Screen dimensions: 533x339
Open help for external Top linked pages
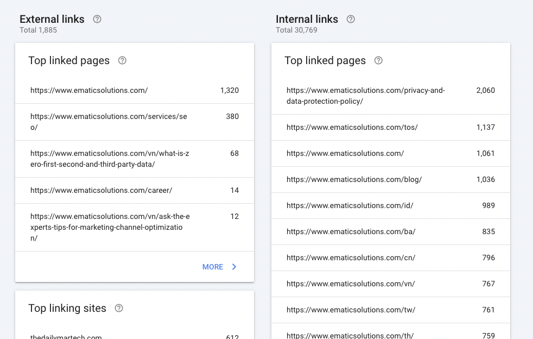click(122, 60)
